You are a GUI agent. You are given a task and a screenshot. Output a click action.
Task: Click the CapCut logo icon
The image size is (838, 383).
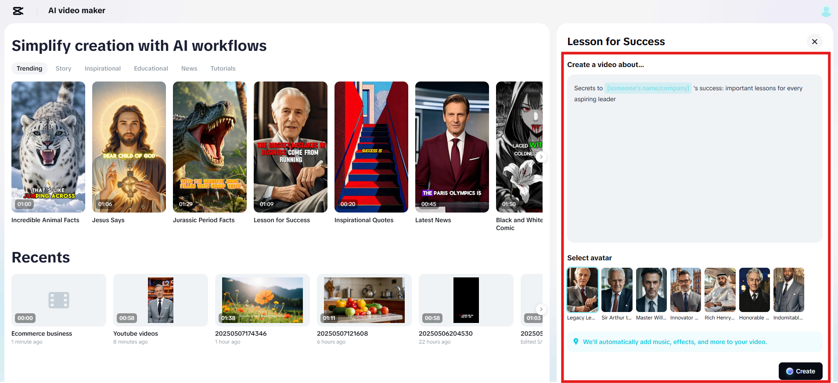coord(18,11)
